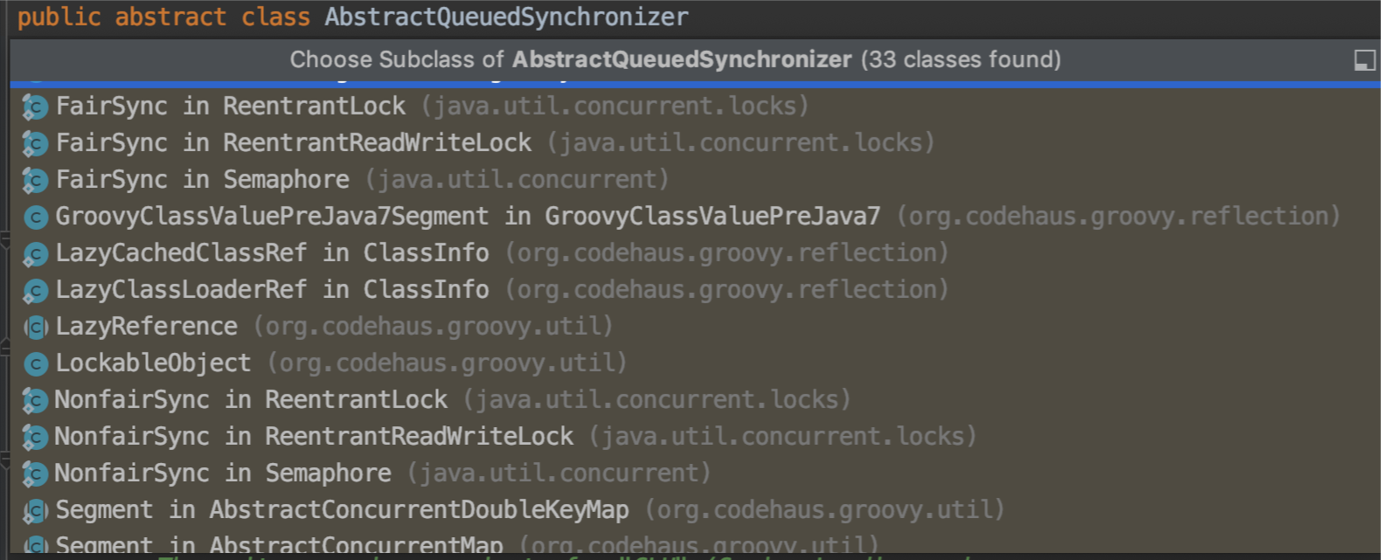Click the class icon beside Segment in AbstractConcurrentDoubleKeyMap
Image resolution: width=1381 pixels, height=560 pixels.
point(35,509)
